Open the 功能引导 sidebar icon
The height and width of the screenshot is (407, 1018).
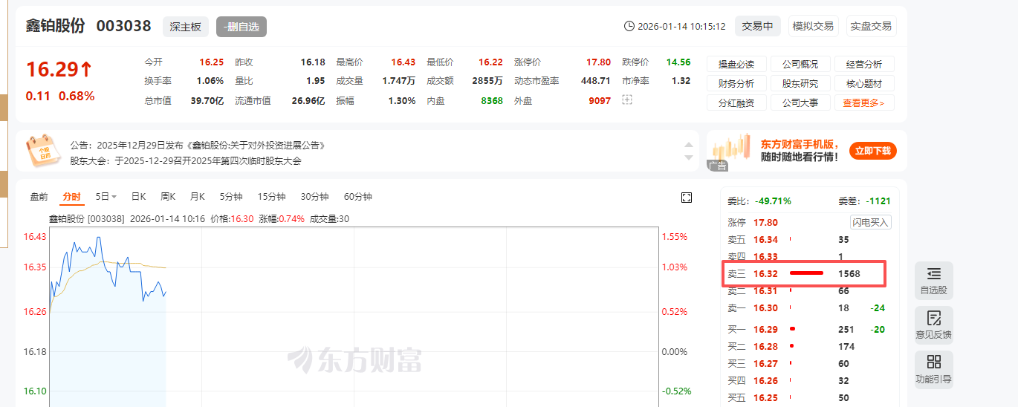click(x=934, y=369)
